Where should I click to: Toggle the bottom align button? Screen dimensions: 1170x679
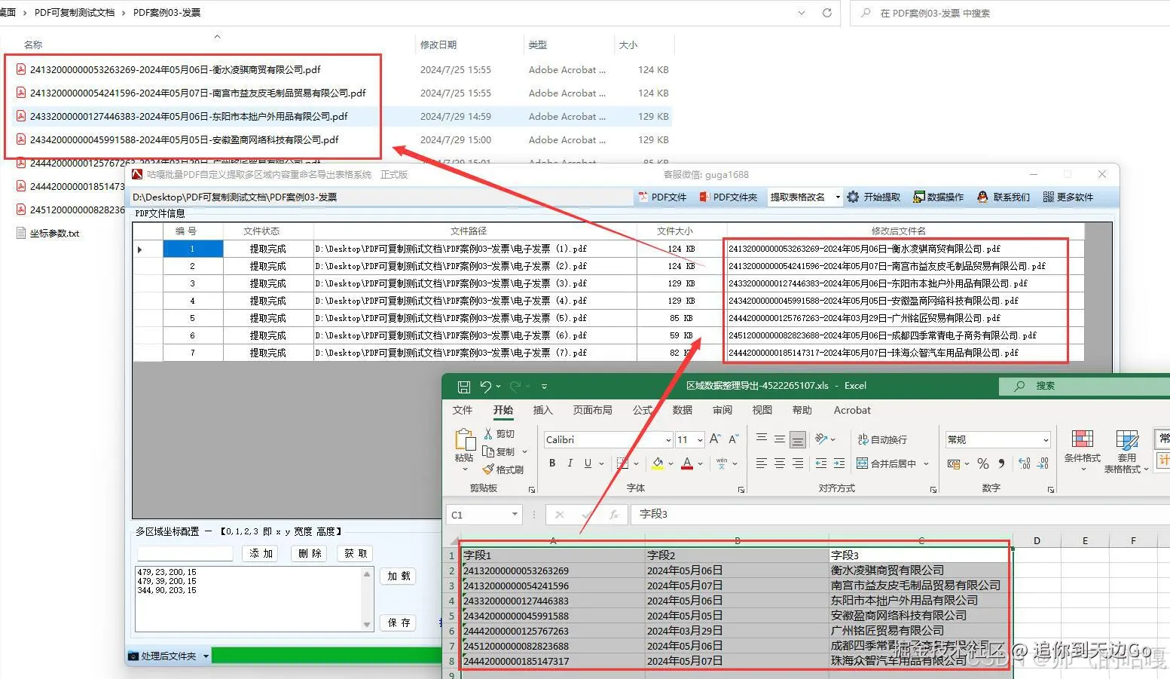[798, 439]
